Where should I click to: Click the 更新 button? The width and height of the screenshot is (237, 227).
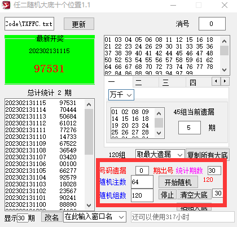click(79, 24)
